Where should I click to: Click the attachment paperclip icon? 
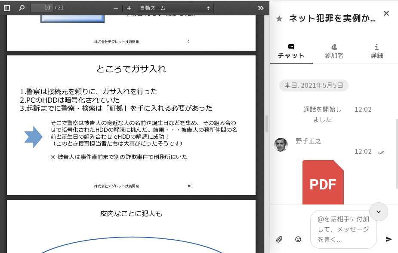[279, 239]
